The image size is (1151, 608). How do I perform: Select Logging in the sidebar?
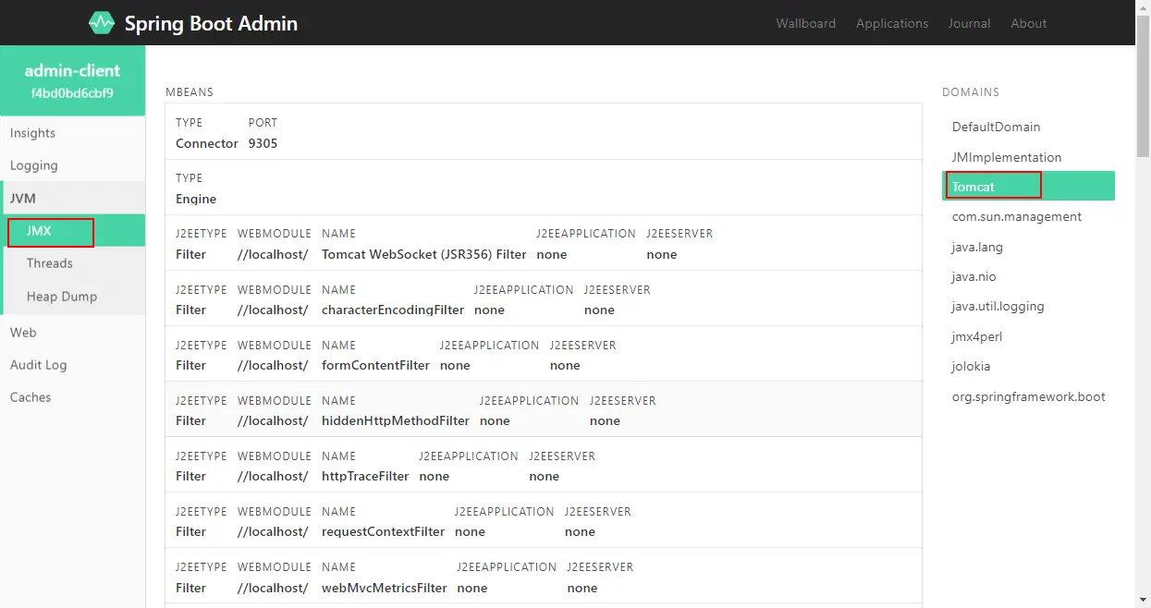[x=34, y=165]
